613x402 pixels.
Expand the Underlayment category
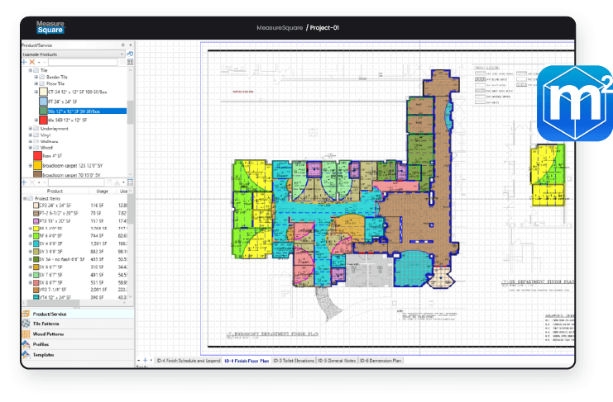point(31,129)
